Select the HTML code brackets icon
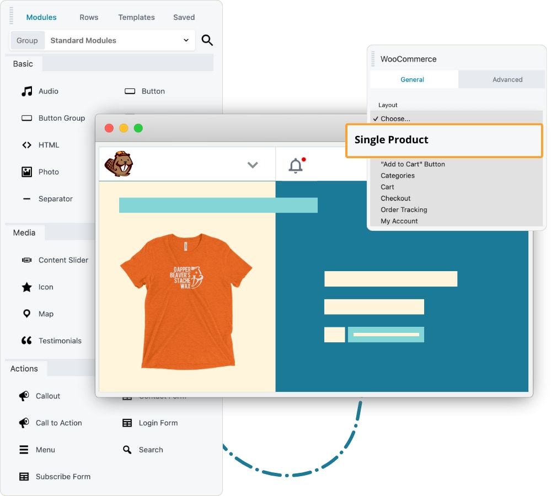 pos(26,145)
